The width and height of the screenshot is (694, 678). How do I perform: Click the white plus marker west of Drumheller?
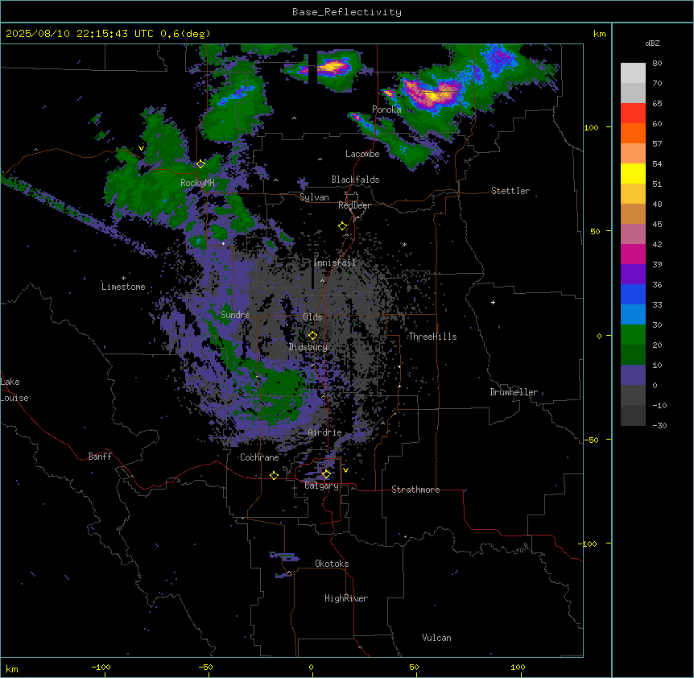coord(493,302)
